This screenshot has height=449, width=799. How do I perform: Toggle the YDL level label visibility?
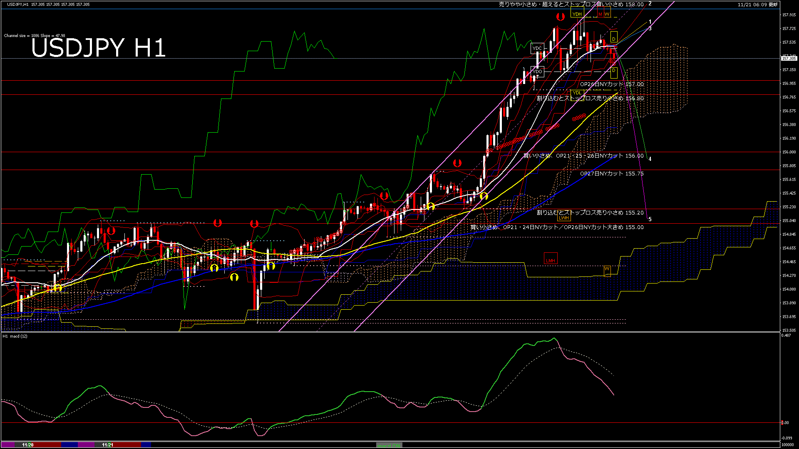click(578, 93)
